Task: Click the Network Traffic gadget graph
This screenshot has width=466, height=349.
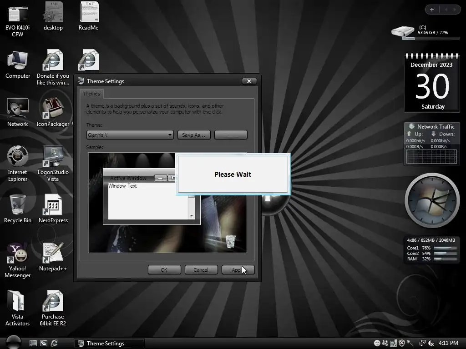Action: point(431,157)
